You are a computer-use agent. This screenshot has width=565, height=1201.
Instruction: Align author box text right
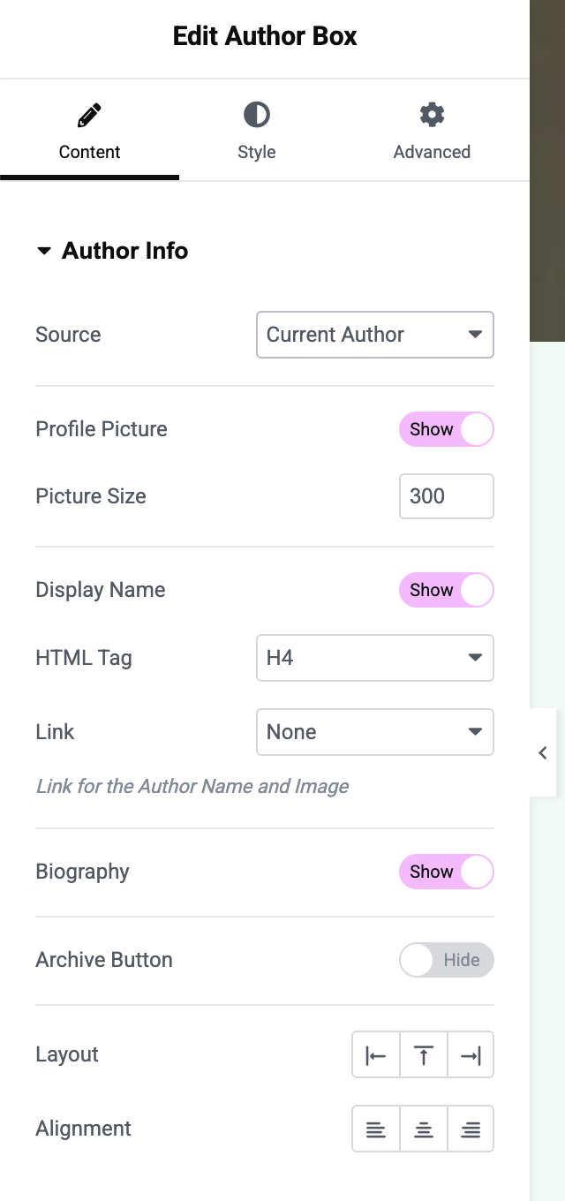471,1129
